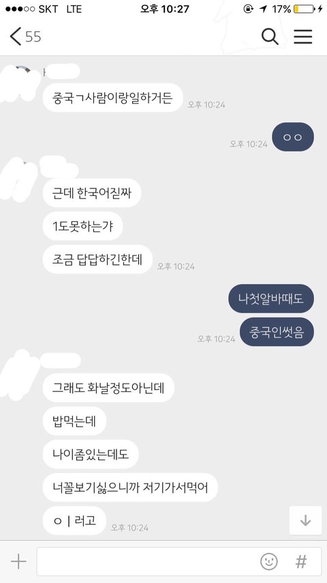Tap the unread count 55 label
Viewport: 327px width, 583px height.
[33, 37]
